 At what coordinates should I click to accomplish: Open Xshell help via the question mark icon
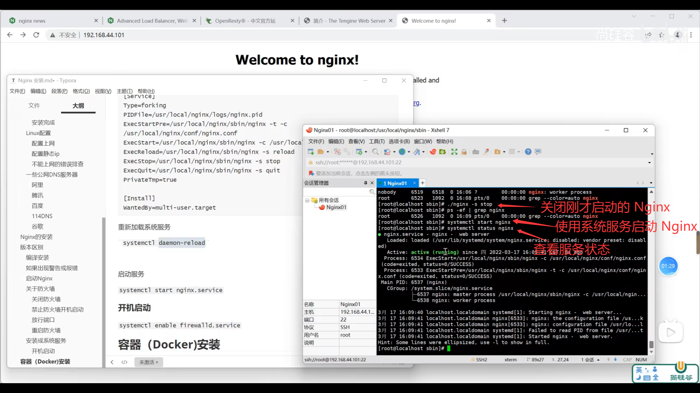click(528, 152)
